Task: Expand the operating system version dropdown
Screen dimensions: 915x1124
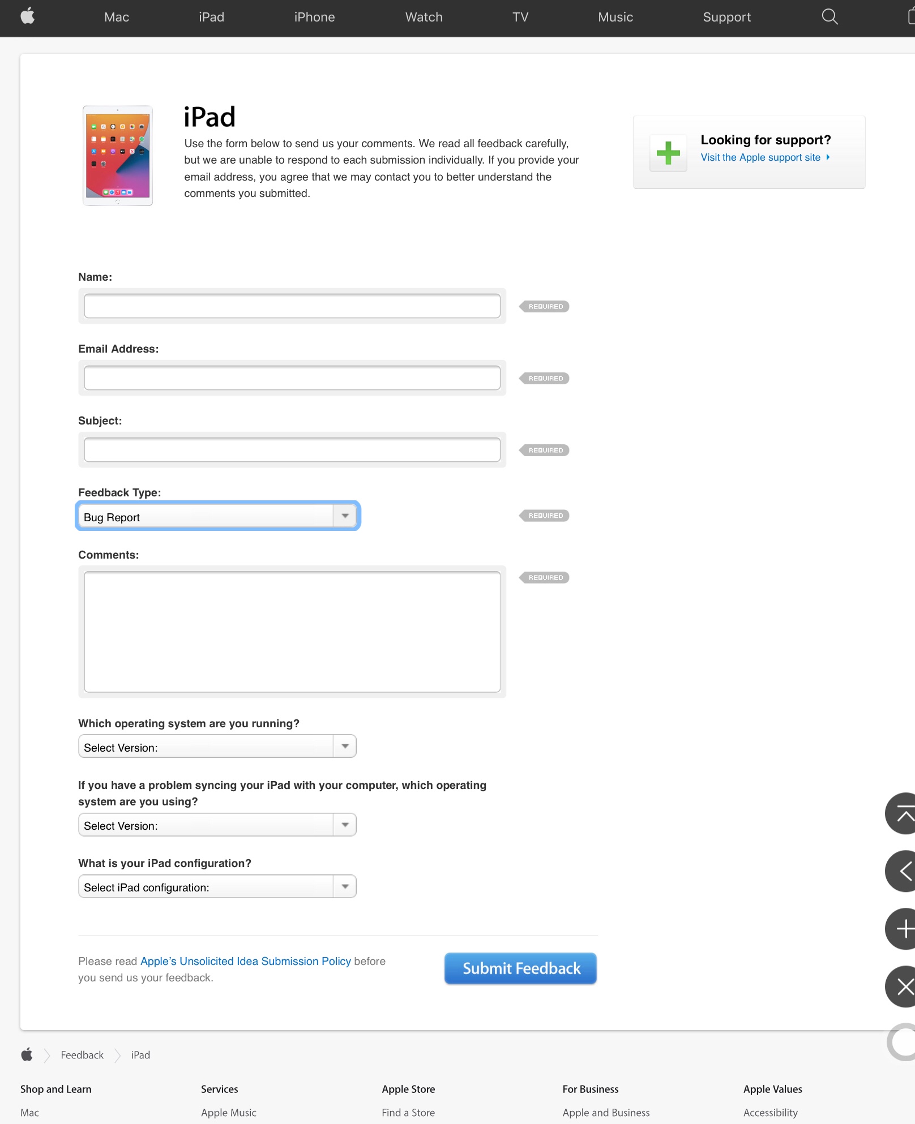Action: tap(217, 747)
